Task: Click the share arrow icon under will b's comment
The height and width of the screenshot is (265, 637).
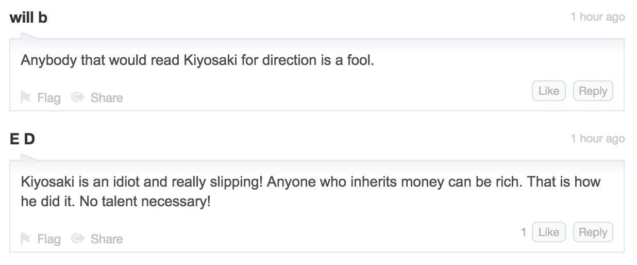Action: point(77,97)
